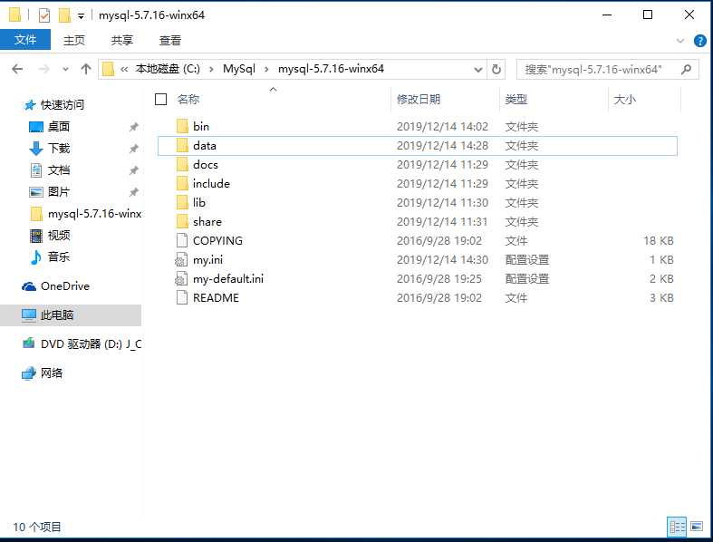The width and height of the screenshot is (713, 542).
Task: Refresh the current folder view
Action: click(x=496, y=70)
